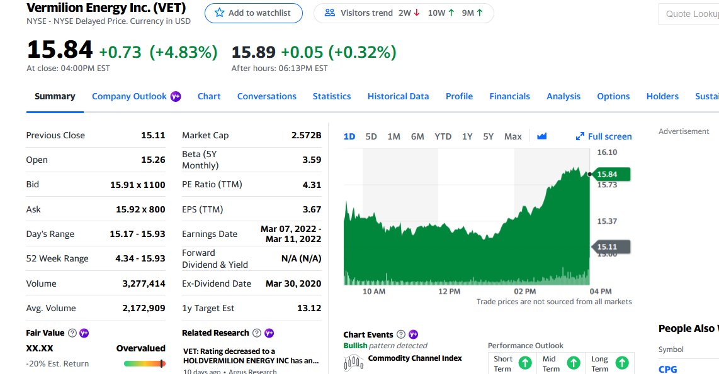Click the Vermilion Energy Inc. (VET) title
Screen dimensions: 719x374
[x=106, y=8]
